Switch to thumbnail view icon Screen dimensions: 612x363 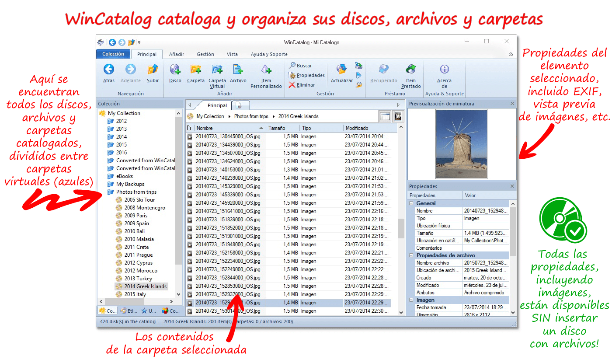[398, 116]
